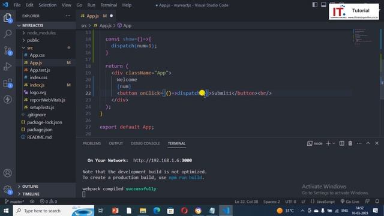Add a new terminal with plus icon

tap(328, 143)
